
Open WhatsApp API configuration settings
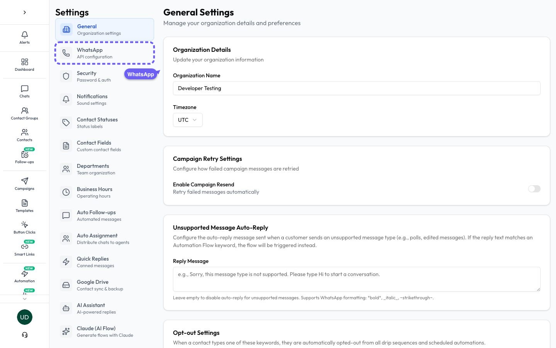[105, 53]
